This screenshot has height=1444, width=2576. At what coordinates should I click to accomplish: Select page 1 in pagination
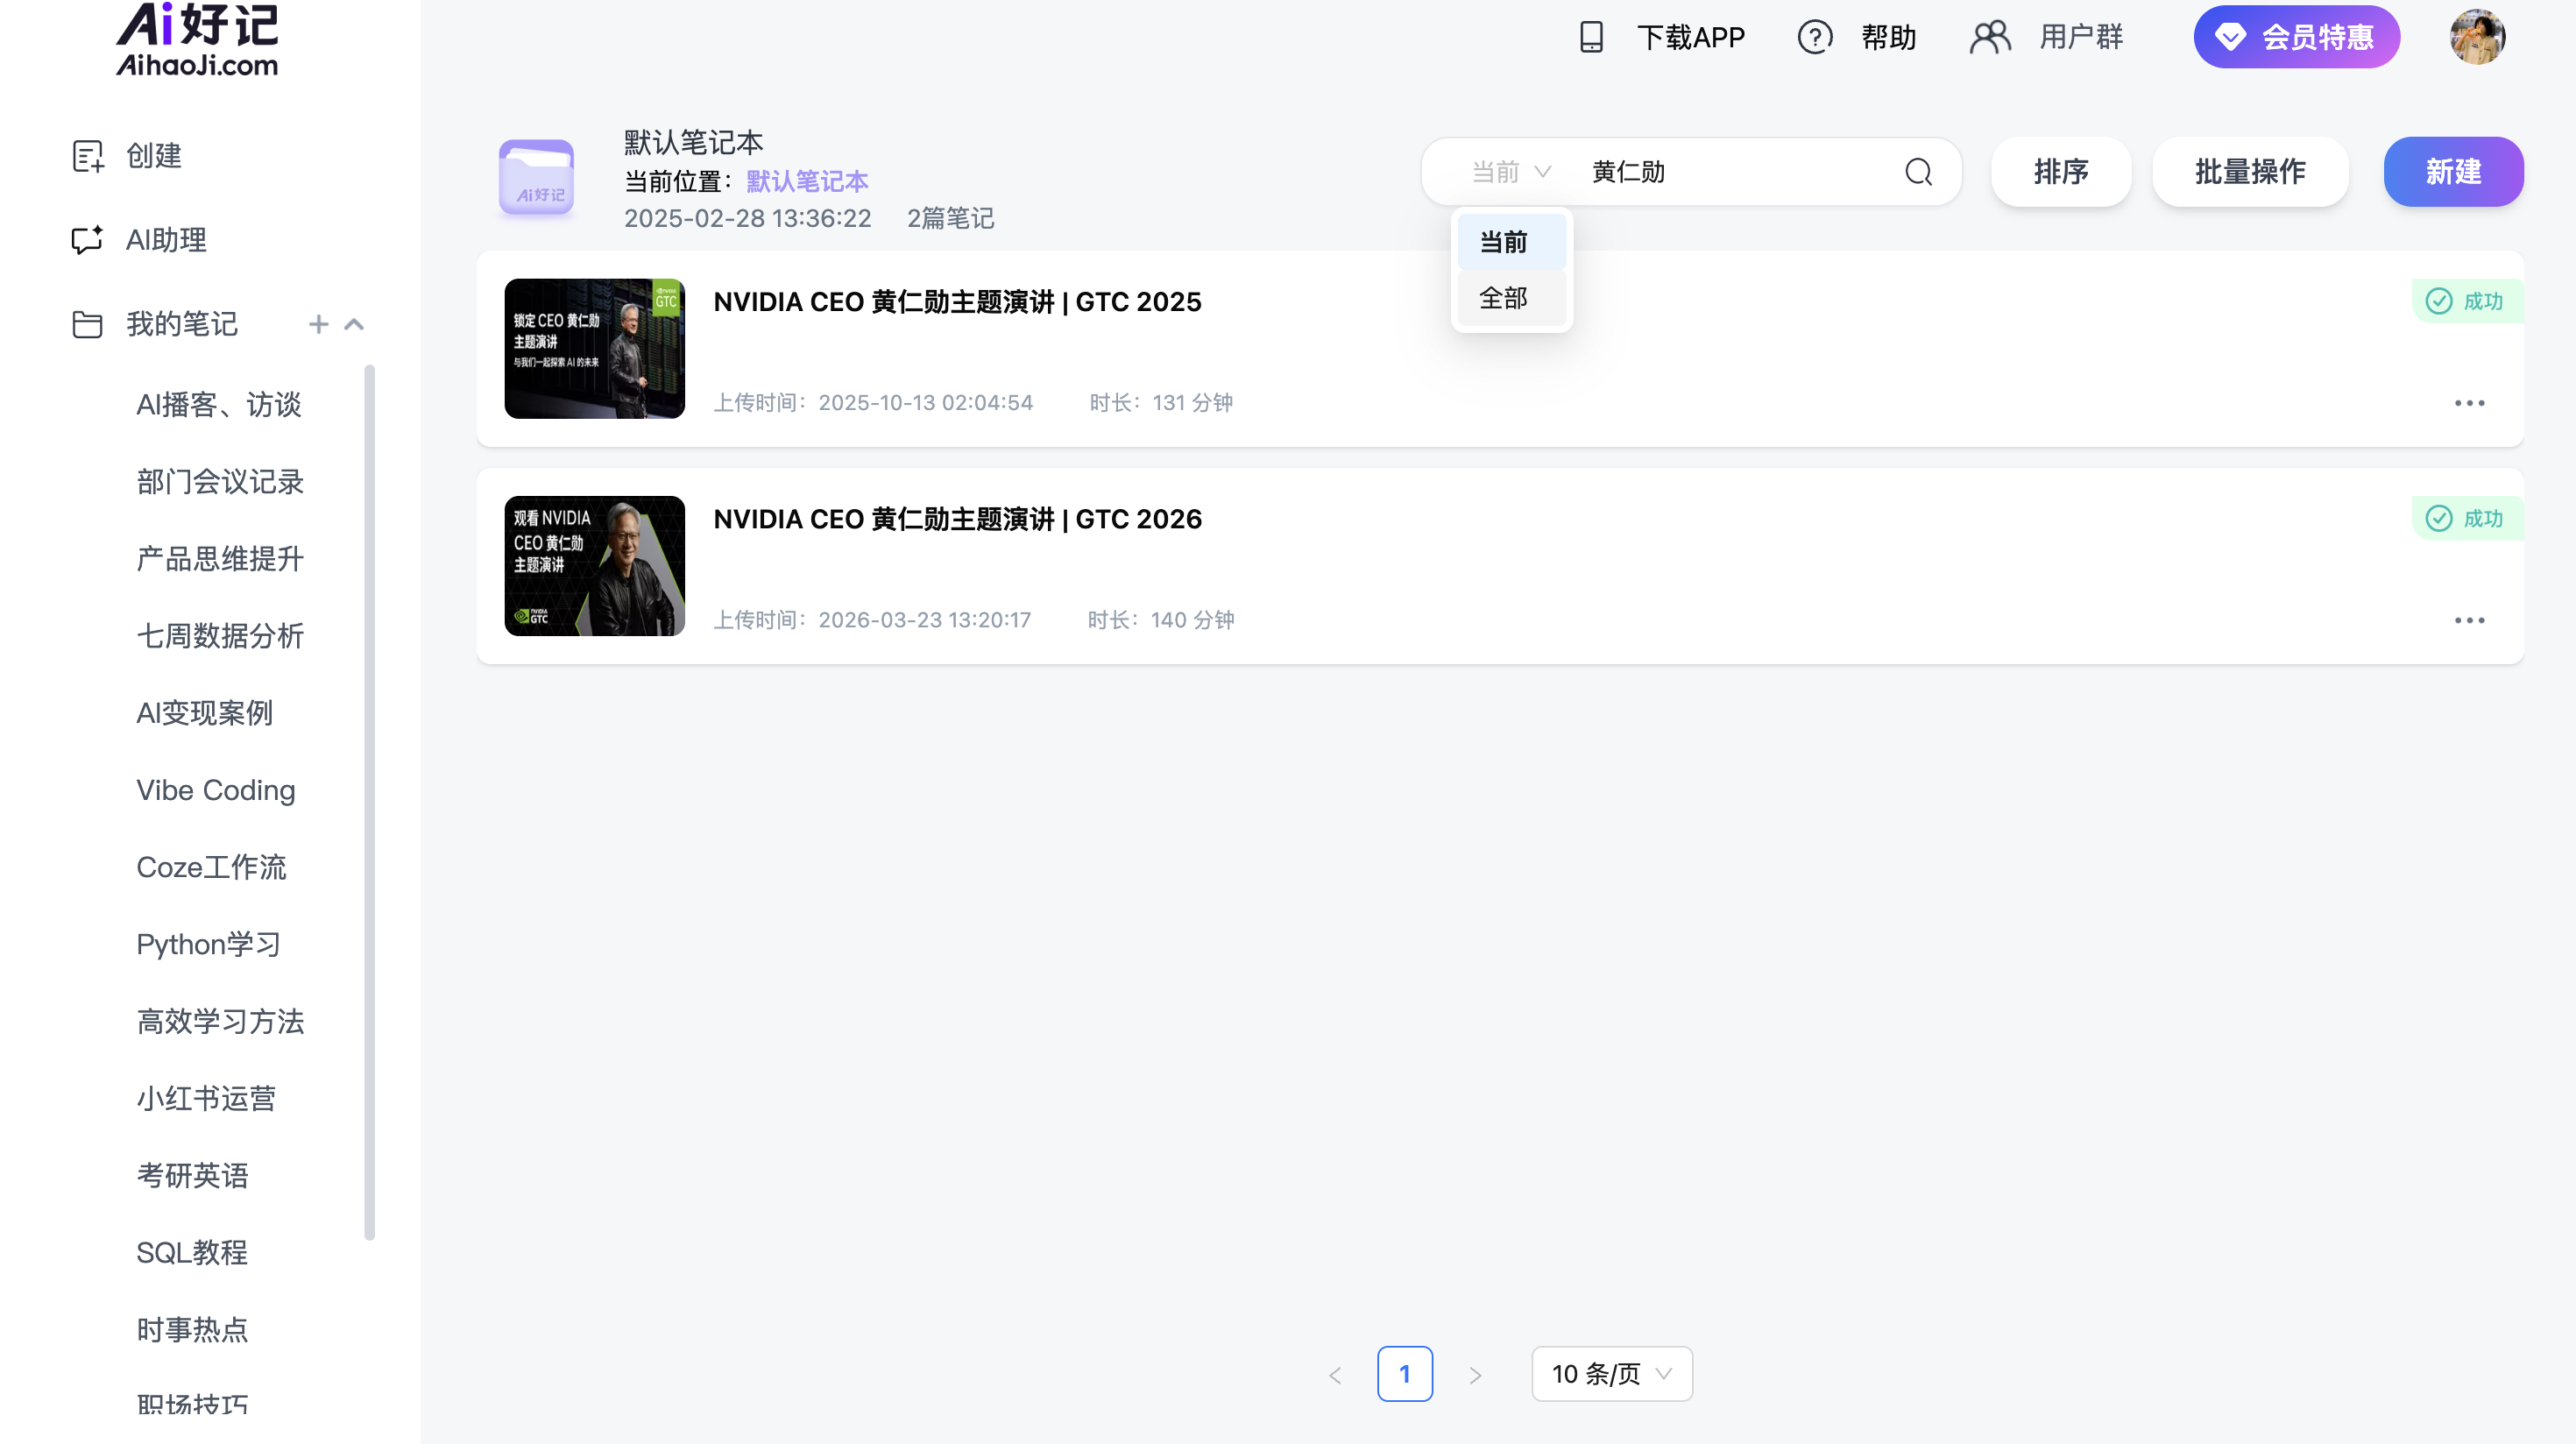click(1404, 1374)
